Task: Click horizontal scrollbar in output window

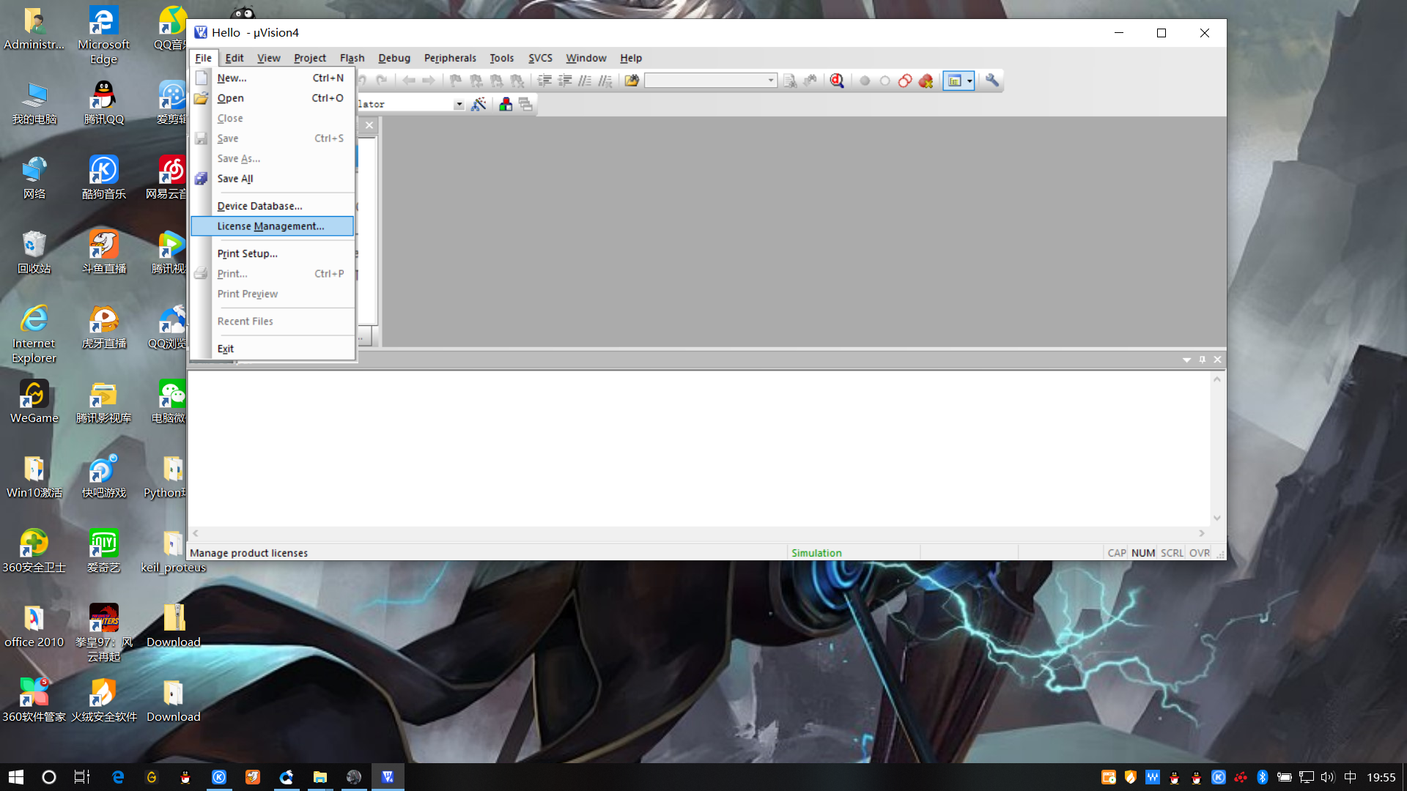Action: click(698, 533)
